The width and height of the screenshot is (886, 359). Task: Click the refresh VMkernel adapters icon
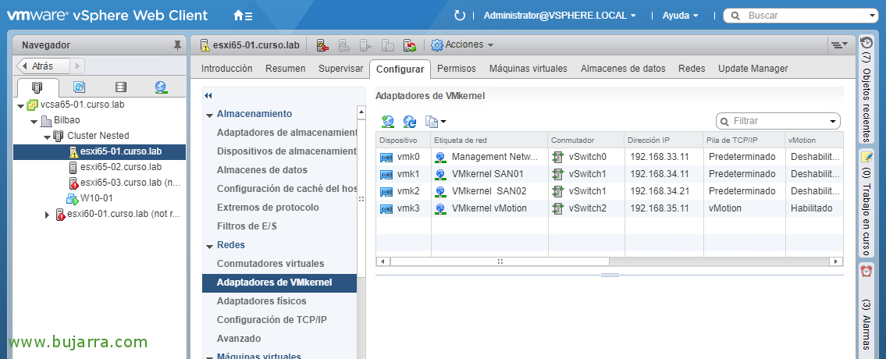410,121
